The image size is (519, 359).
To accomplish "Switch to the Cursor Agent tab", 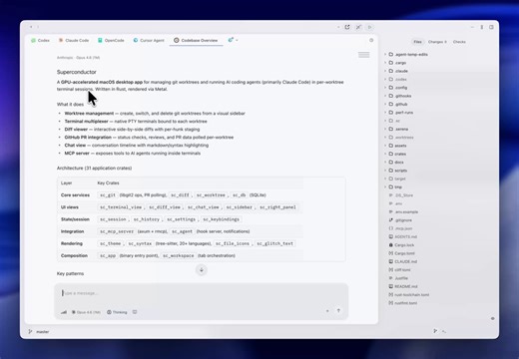I will pyautogui.click(x=149, y=40).
